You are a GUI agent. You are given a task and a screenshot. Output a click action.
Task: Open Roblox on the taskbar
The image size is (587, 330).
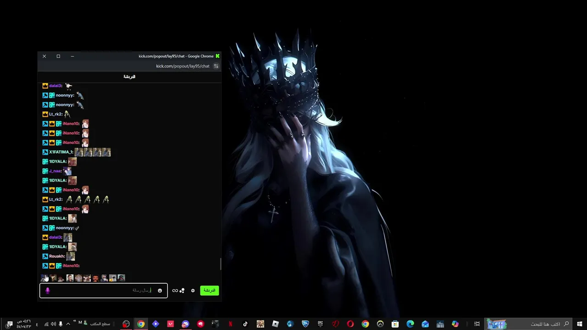(x=275, y=324)
